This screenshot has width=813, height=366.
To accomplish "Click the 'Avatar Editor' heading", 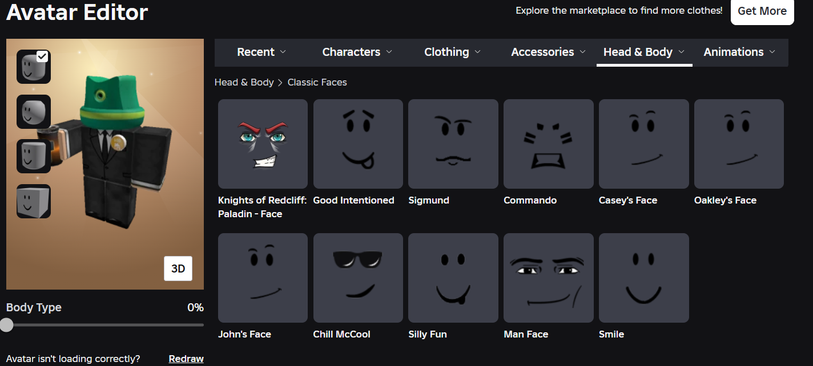I will pyautogui.click(x=77, y=12).
